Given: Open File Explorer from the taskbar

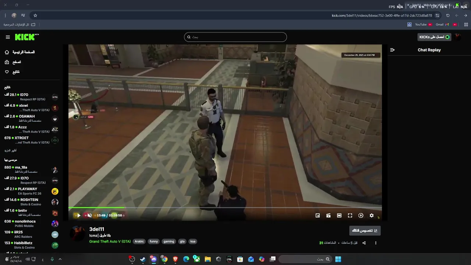Looking at the screenshot, I should (x=208, y=259).
